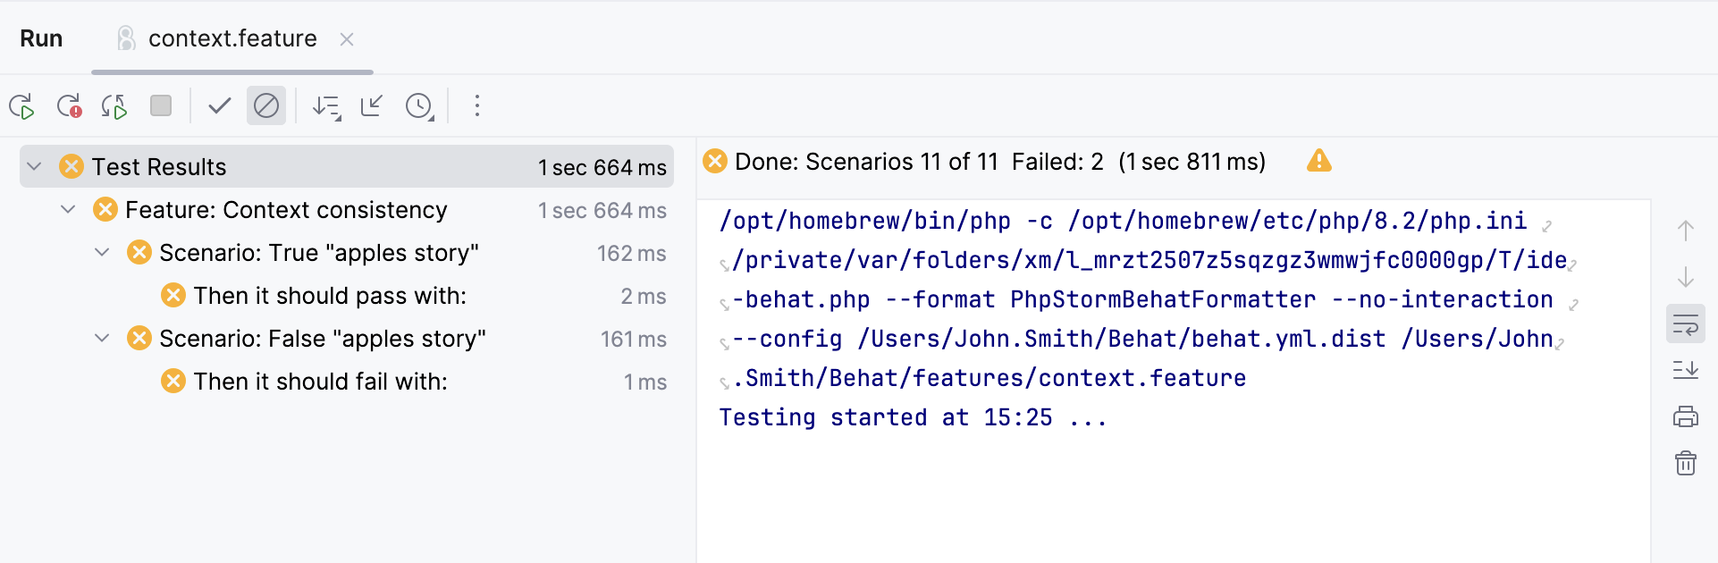Toggle Show Ignored tests filter

[266, 106]
